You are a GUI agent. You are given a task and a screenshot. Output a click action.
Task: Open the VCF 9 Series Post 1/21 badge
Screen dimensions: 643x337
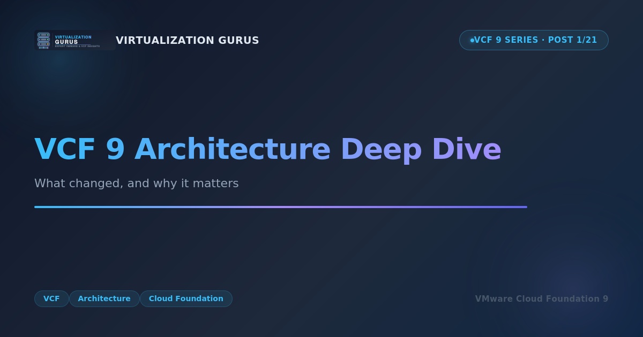[534, 40]
